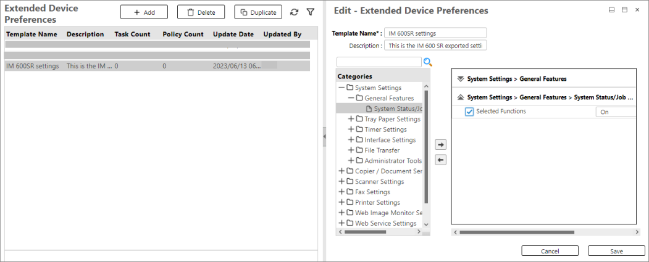Click the refresh icon beside Duplicate

(x=295, y=12)
